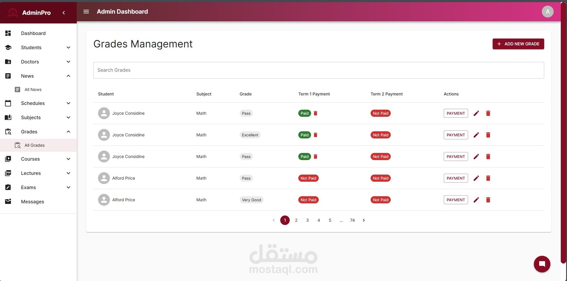Screen dimensions: 567x281
Task: Click the Subjects menu label
Action: click(31, 117)
